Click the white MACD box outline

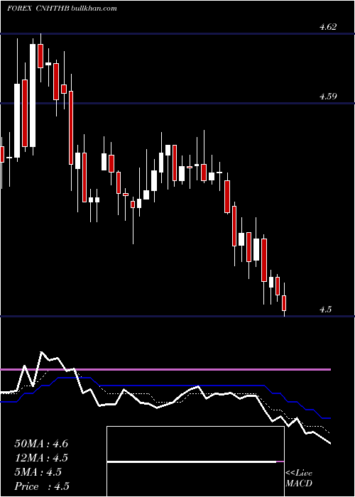pyautogui.click(x=195, y=461)
